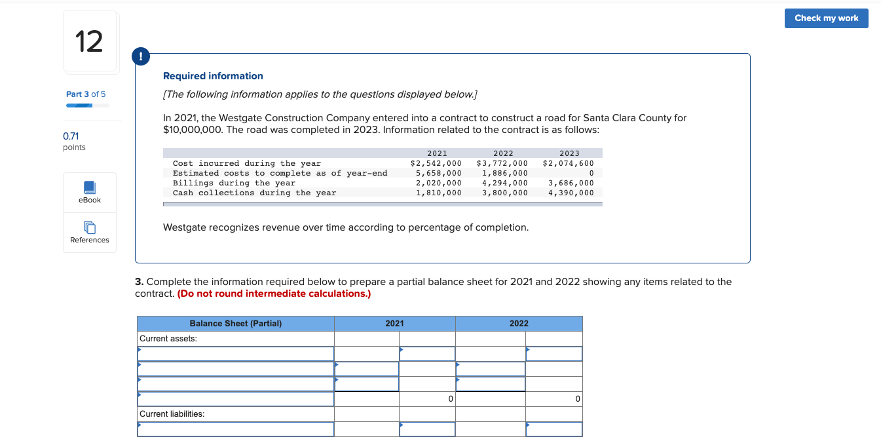
Task: Open second account dropdown under Current assets
Action: [236, 369]
